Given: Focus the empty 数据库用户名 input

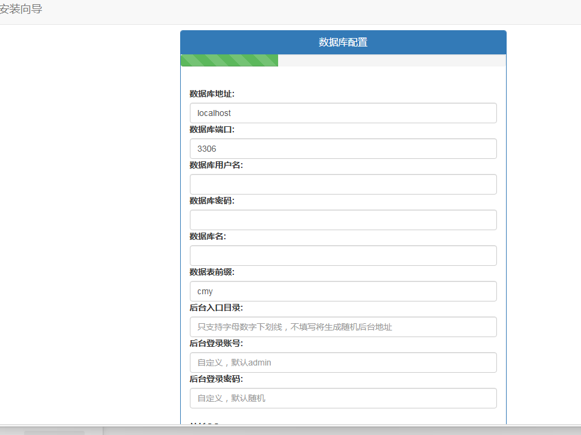Looking at the screenshot, I should coord(343,184).
